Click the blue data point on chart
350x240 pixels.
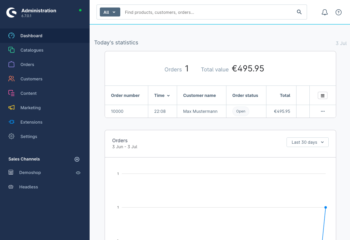326,207
